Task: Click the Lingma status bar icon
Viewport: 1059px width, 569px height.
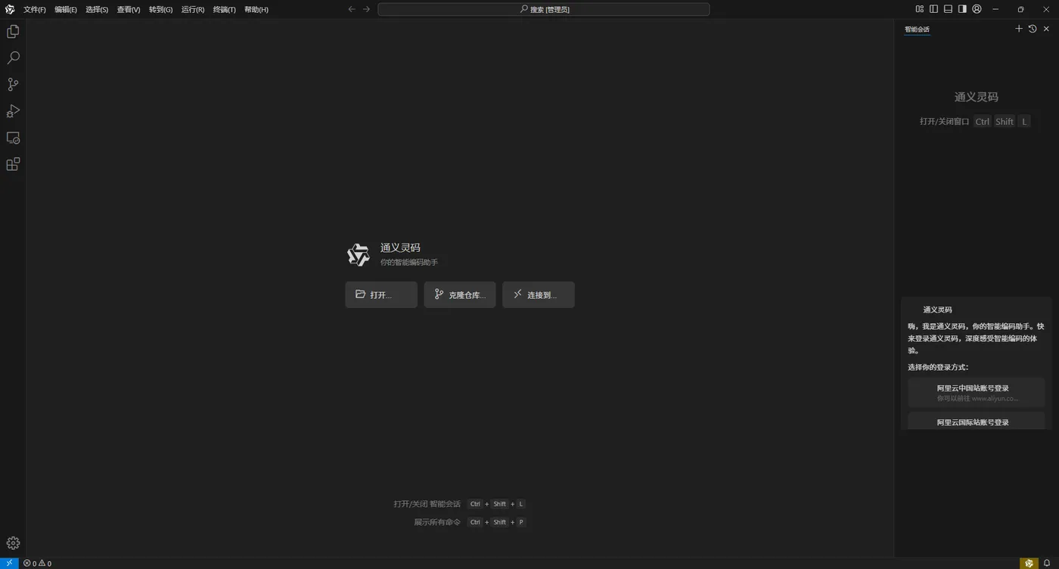Action: coord(1029,563)
